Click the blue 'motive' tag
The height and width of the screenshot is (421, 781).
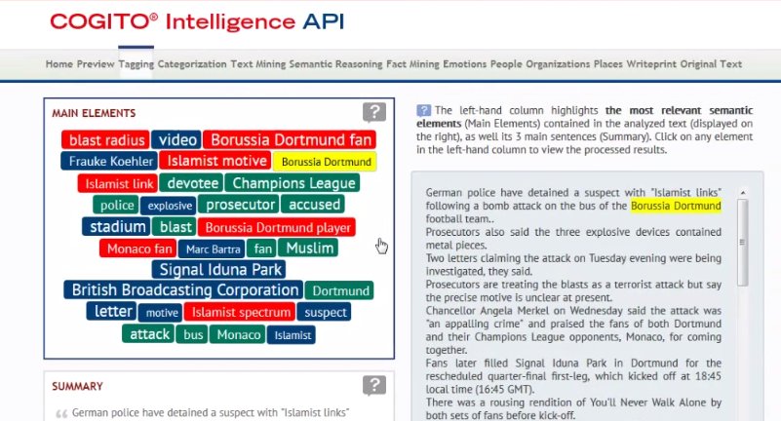click(x=161, y=313)
